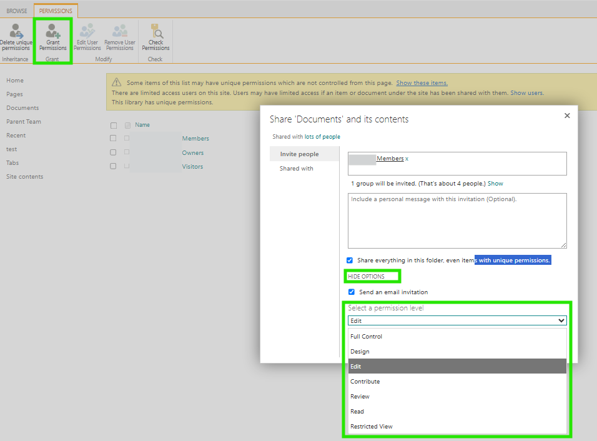Switch to the BROWSE ribbon tab

[17, 11]
